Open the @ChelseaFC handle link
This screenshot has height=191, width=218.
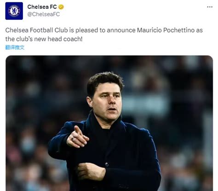(x=44, y=14)
